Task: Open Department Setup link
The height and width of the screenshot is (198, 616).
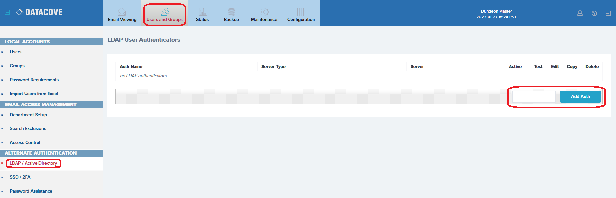Action: [28, 115]
